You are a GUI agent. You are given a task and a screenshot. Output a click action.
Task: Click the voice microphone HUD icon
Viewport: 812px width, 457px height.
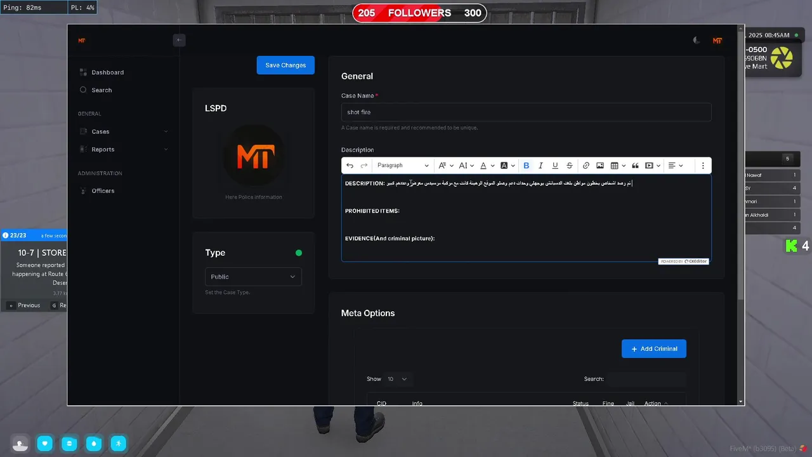click(20, 443)
